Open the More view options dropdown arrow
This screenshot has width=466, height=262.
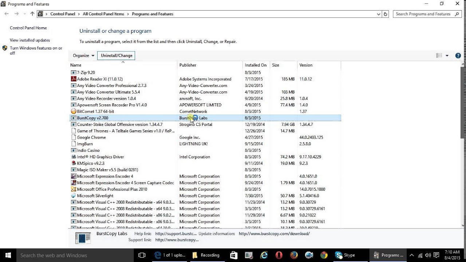click(447, 56)
